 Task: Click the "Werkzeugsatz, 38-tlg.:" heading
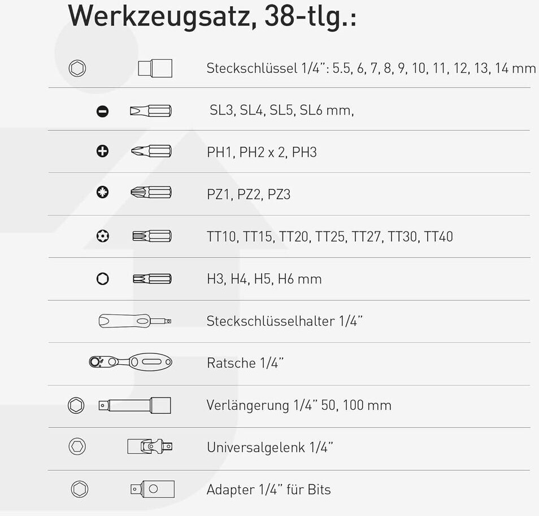point(212,17)
